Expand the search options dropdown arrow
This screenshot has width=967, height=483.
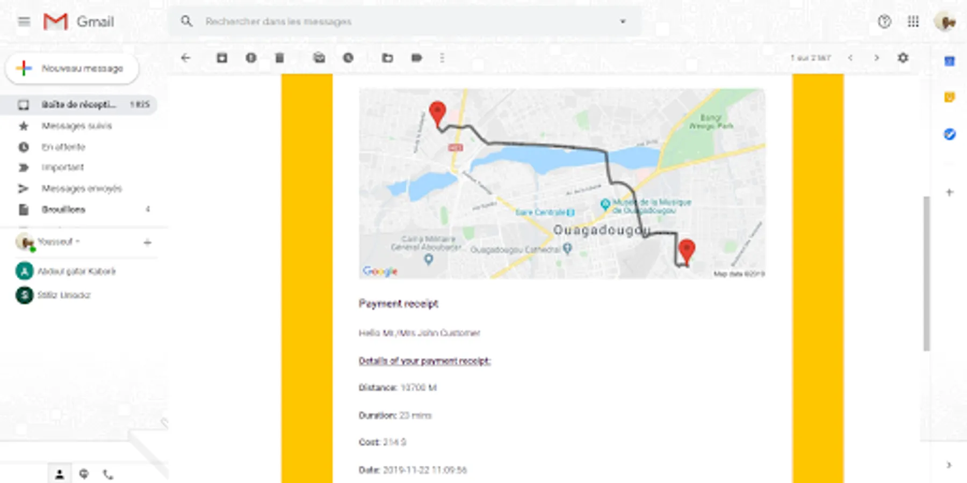click(623, 21)
